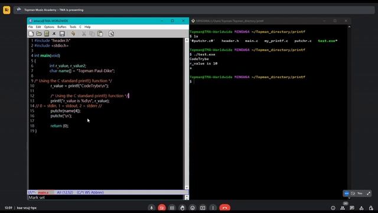The image size is (378, 213).
Task: Open the Meet emoji reactions button
Action: click(193, 208)
